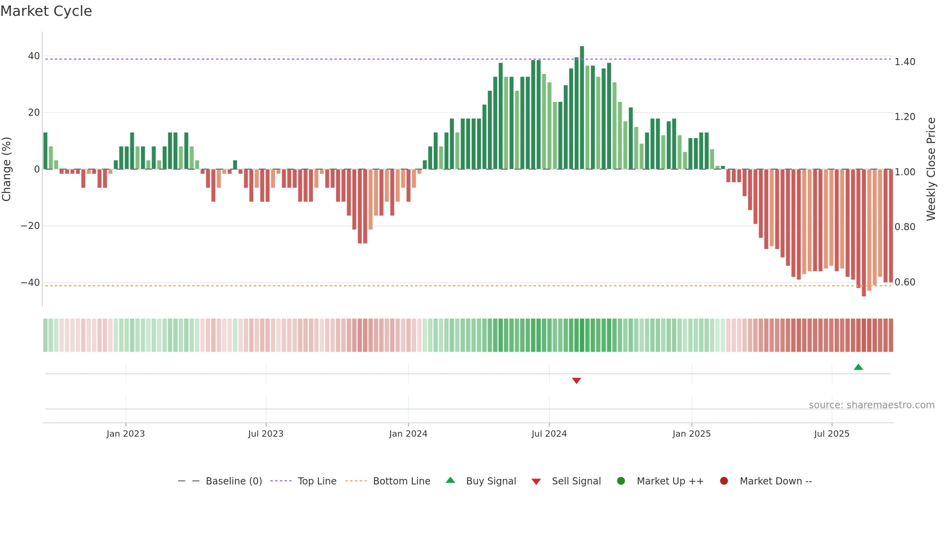Toggle the Market Up ++ legend entry
This screenshot has height=533, width=948.
(660, 481)
